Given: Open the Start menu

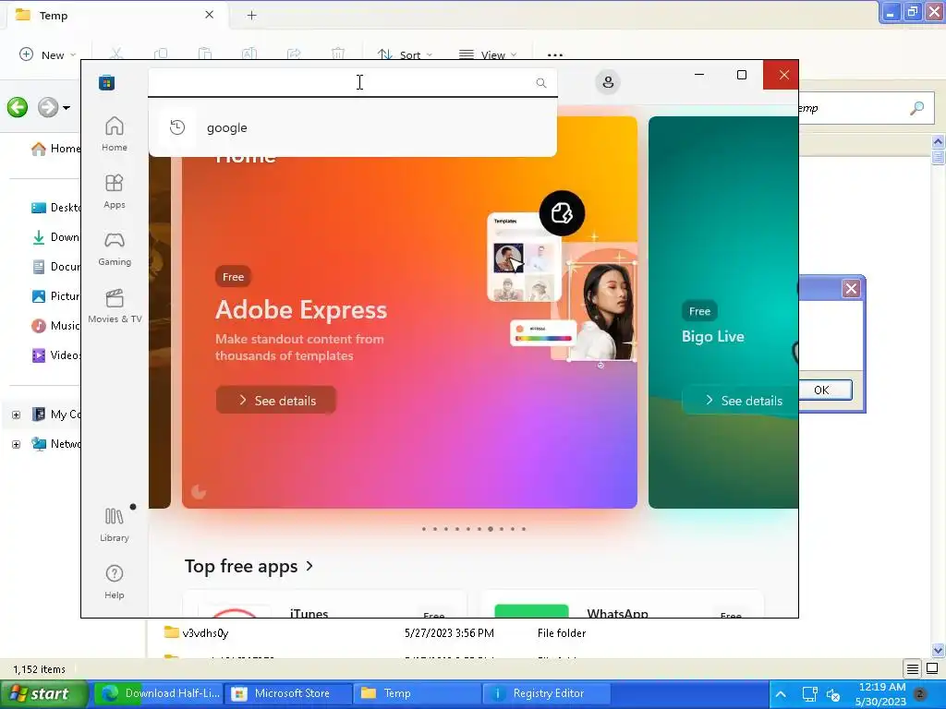Looking at the screenshot, I should (x=44, y=694).
